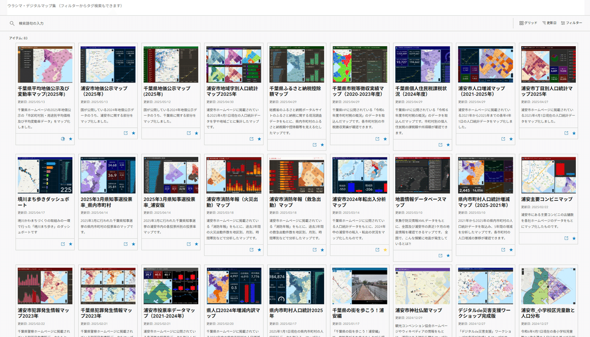The height and width of the screenshot is (337, 590).
Task: Launch 浦安市地域字別人口統計マップ2025年 via its open icon
Action: (x=251, y=139)
